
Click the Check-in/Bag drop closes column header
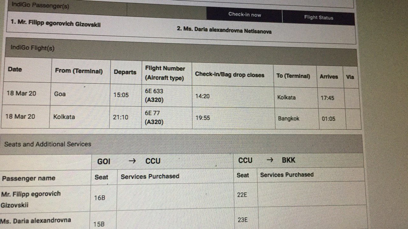pyautogui.click(x=230, y=75)
